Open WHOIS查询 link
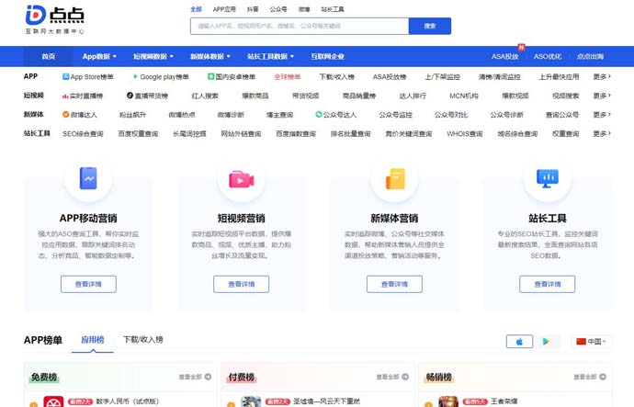The width and height of the screenshot is (634, 407). (465, 133)
